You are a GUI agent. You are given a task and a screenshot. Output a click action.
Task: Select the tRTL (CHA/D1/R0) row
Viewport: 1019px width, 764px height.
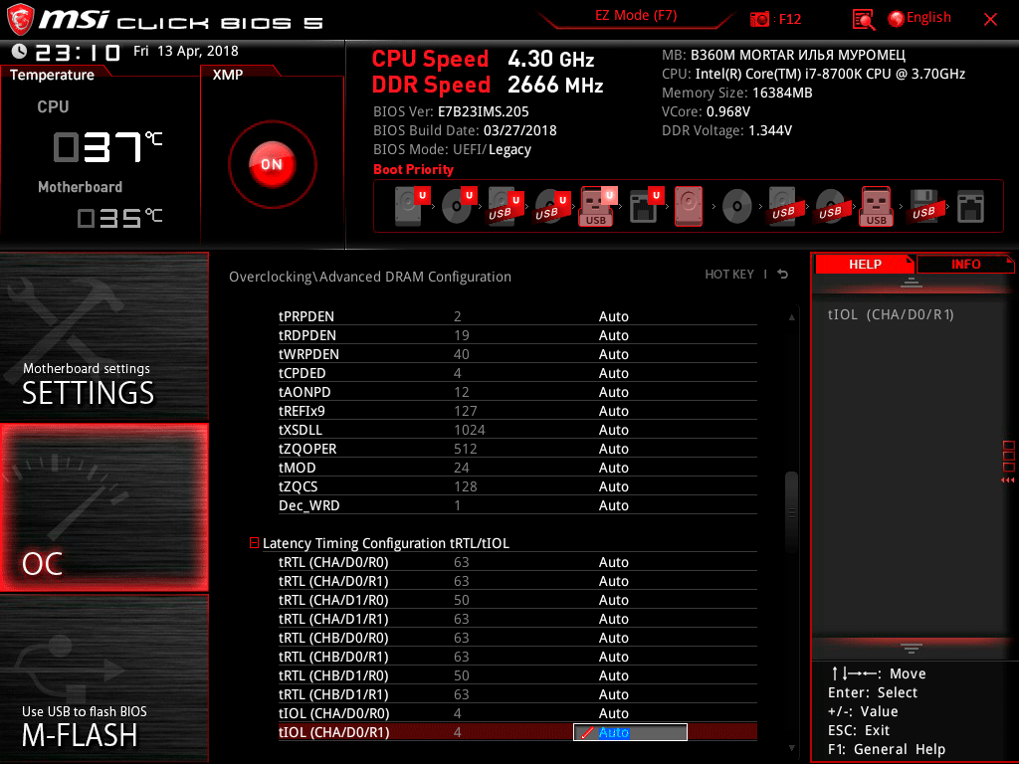click(x=517, y=600)
